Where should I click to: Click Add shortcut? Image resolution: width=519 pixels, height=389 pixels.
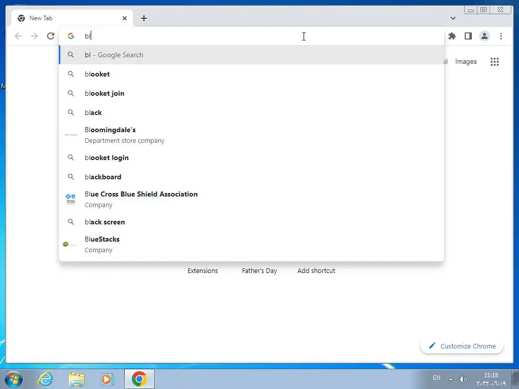316,271
